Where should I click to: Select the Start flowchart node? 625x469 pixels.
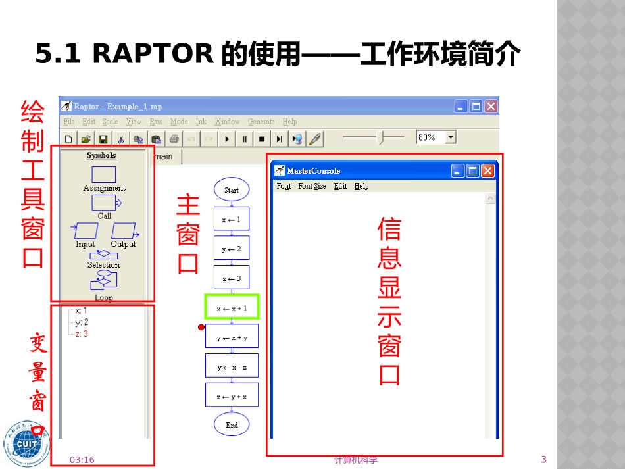232,189
